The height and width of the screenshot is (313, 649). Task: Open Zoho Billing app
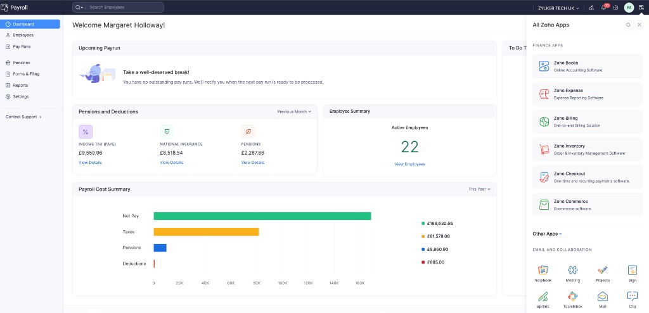pyautogui.click(x=588, y=122)
